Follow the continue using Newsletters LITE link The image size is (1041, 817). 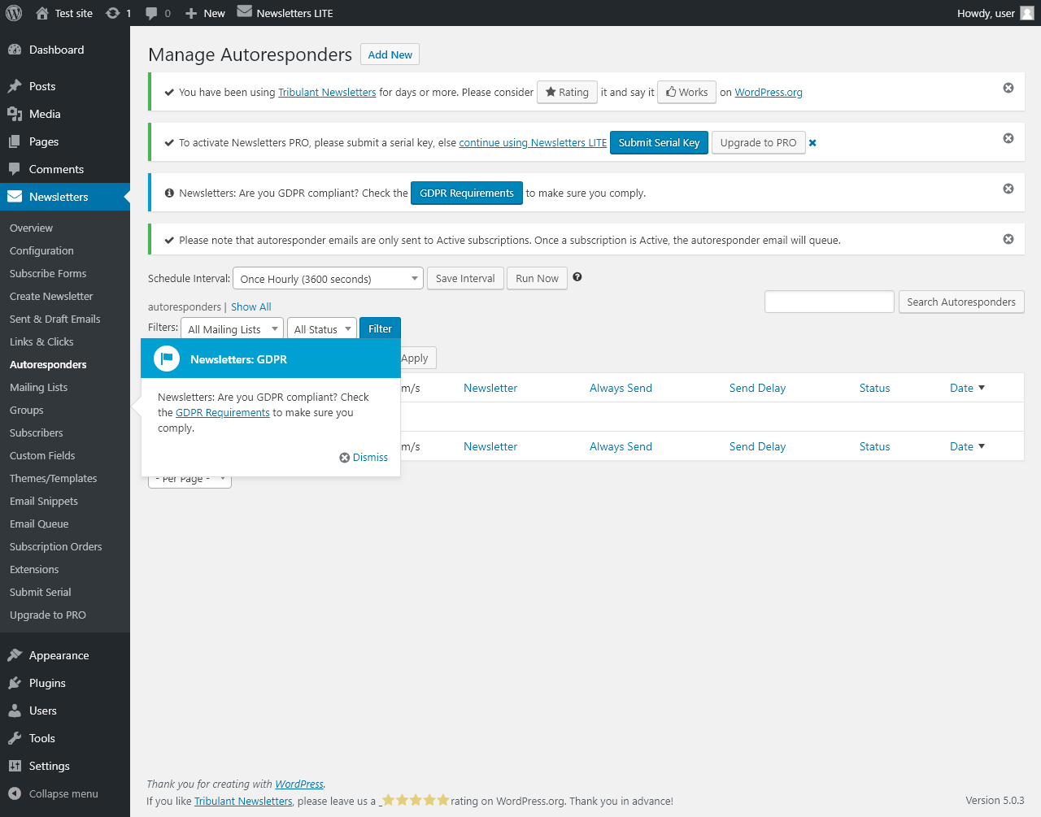533,143
